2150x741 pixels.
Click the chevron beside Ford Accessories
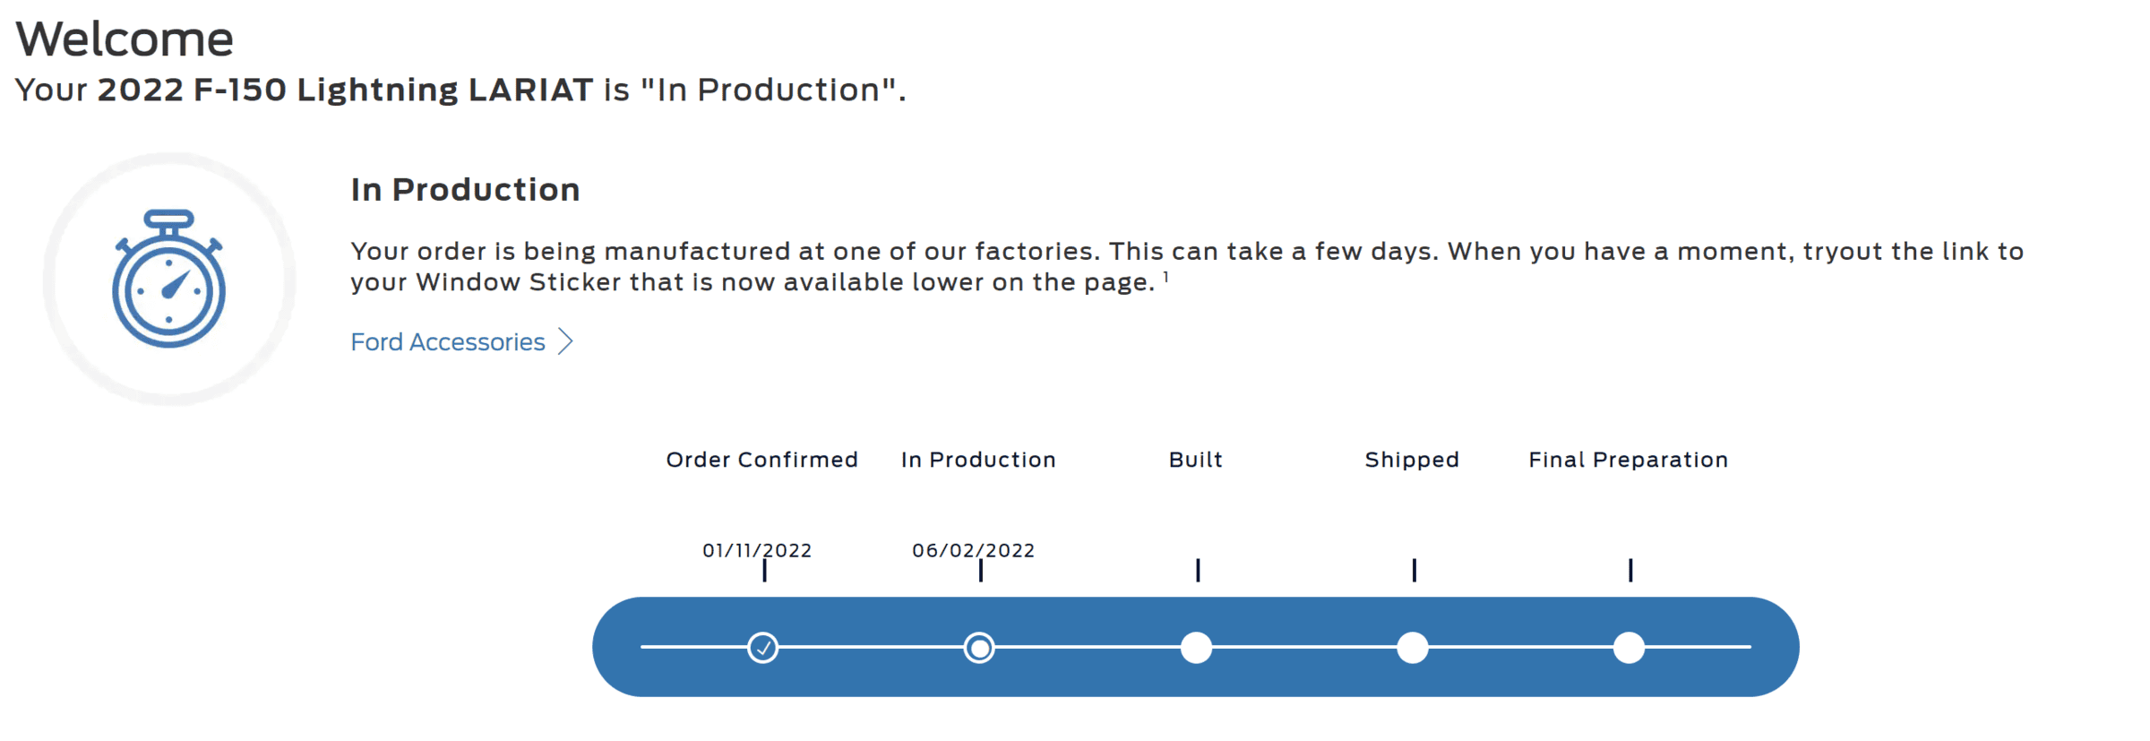565,341
